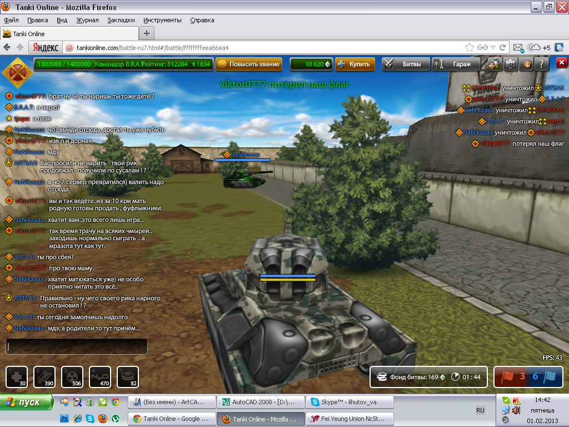
Task: Go forward with the browser forward arrow
Action: click(x=20, y=48)
